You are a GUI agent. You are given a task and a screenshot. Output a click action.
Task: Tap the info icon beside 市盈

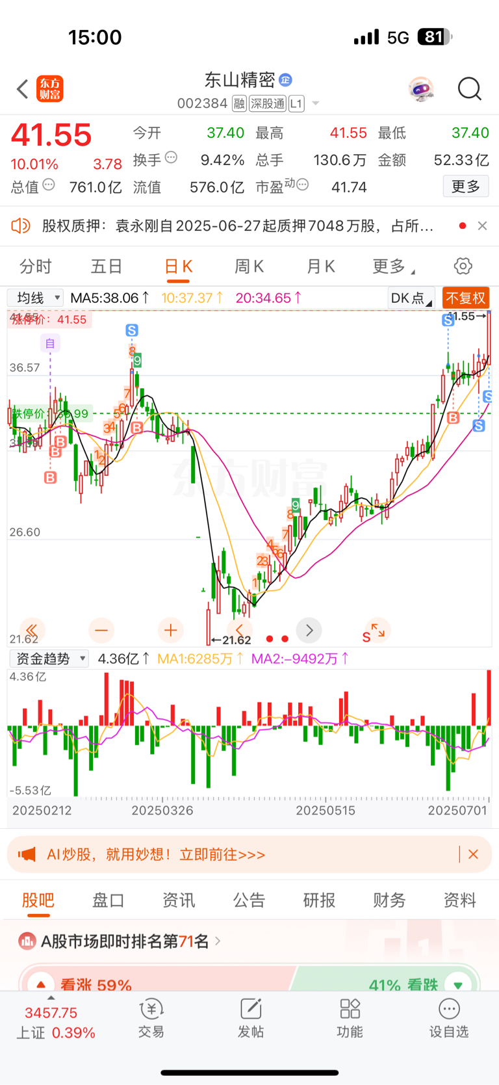pyautogui.click(x=302, y=185)
